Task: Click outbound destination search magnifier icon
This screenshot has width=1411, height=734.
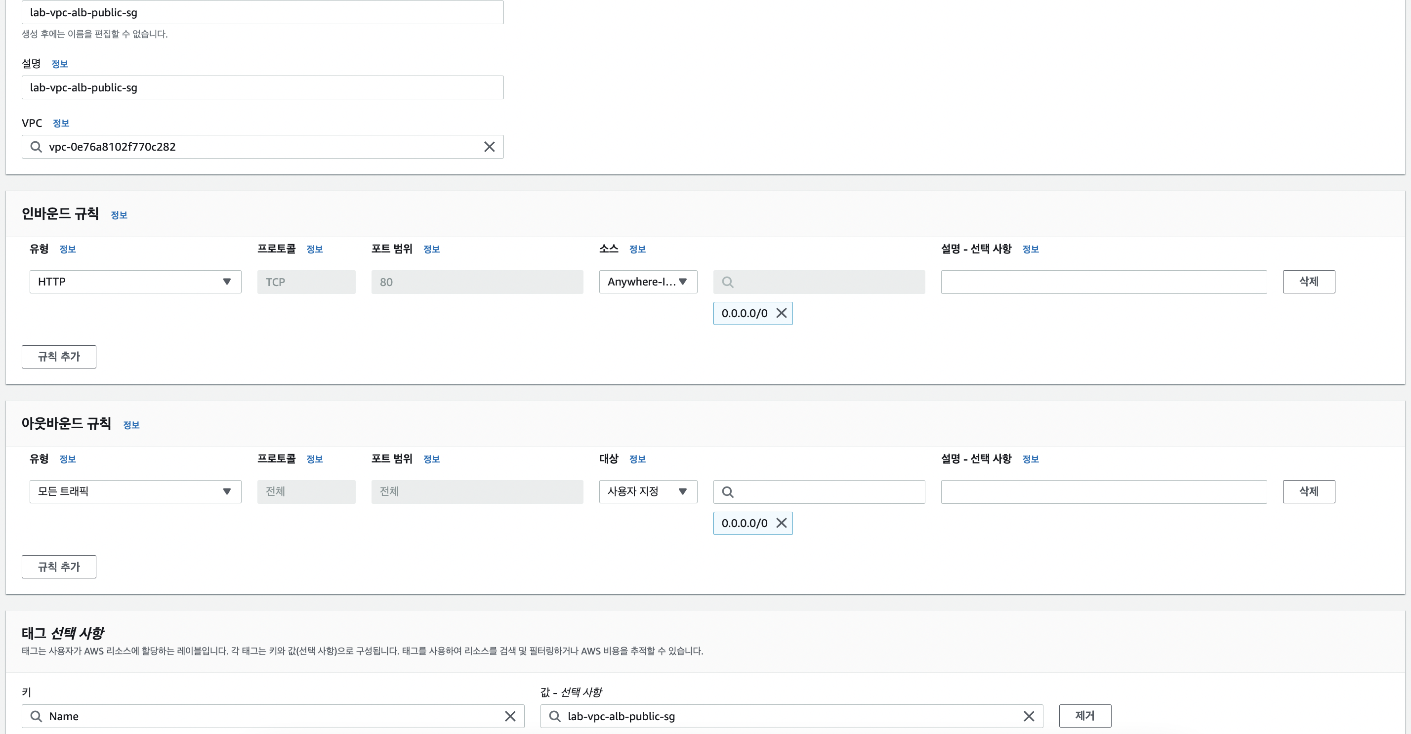Action: coord(727,492)
